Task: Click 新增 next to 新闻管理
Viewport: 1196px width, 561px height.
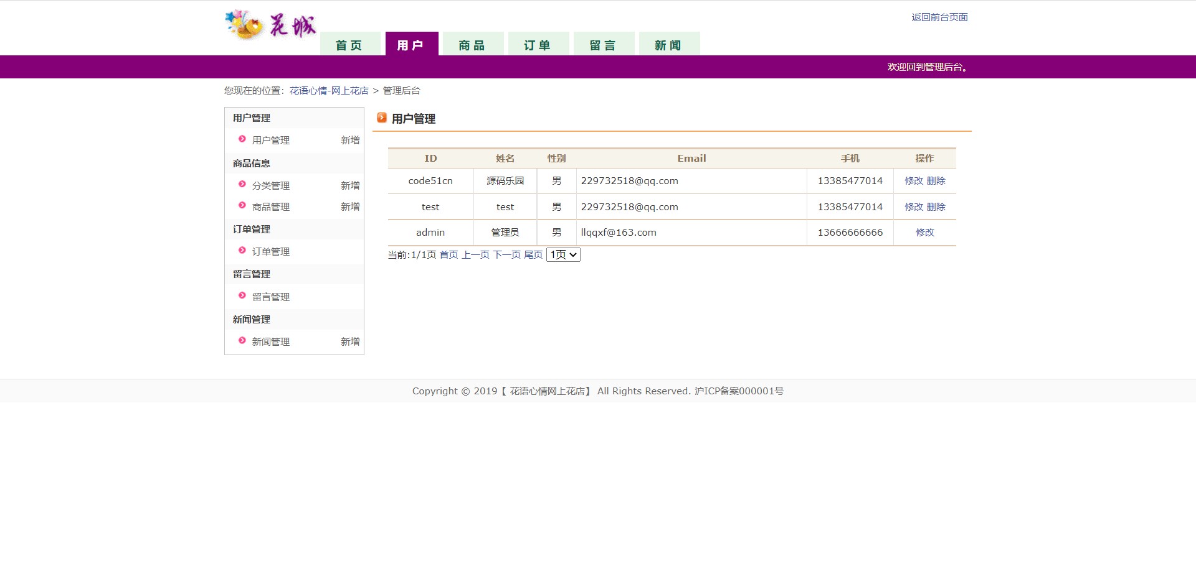Action: 350,342
